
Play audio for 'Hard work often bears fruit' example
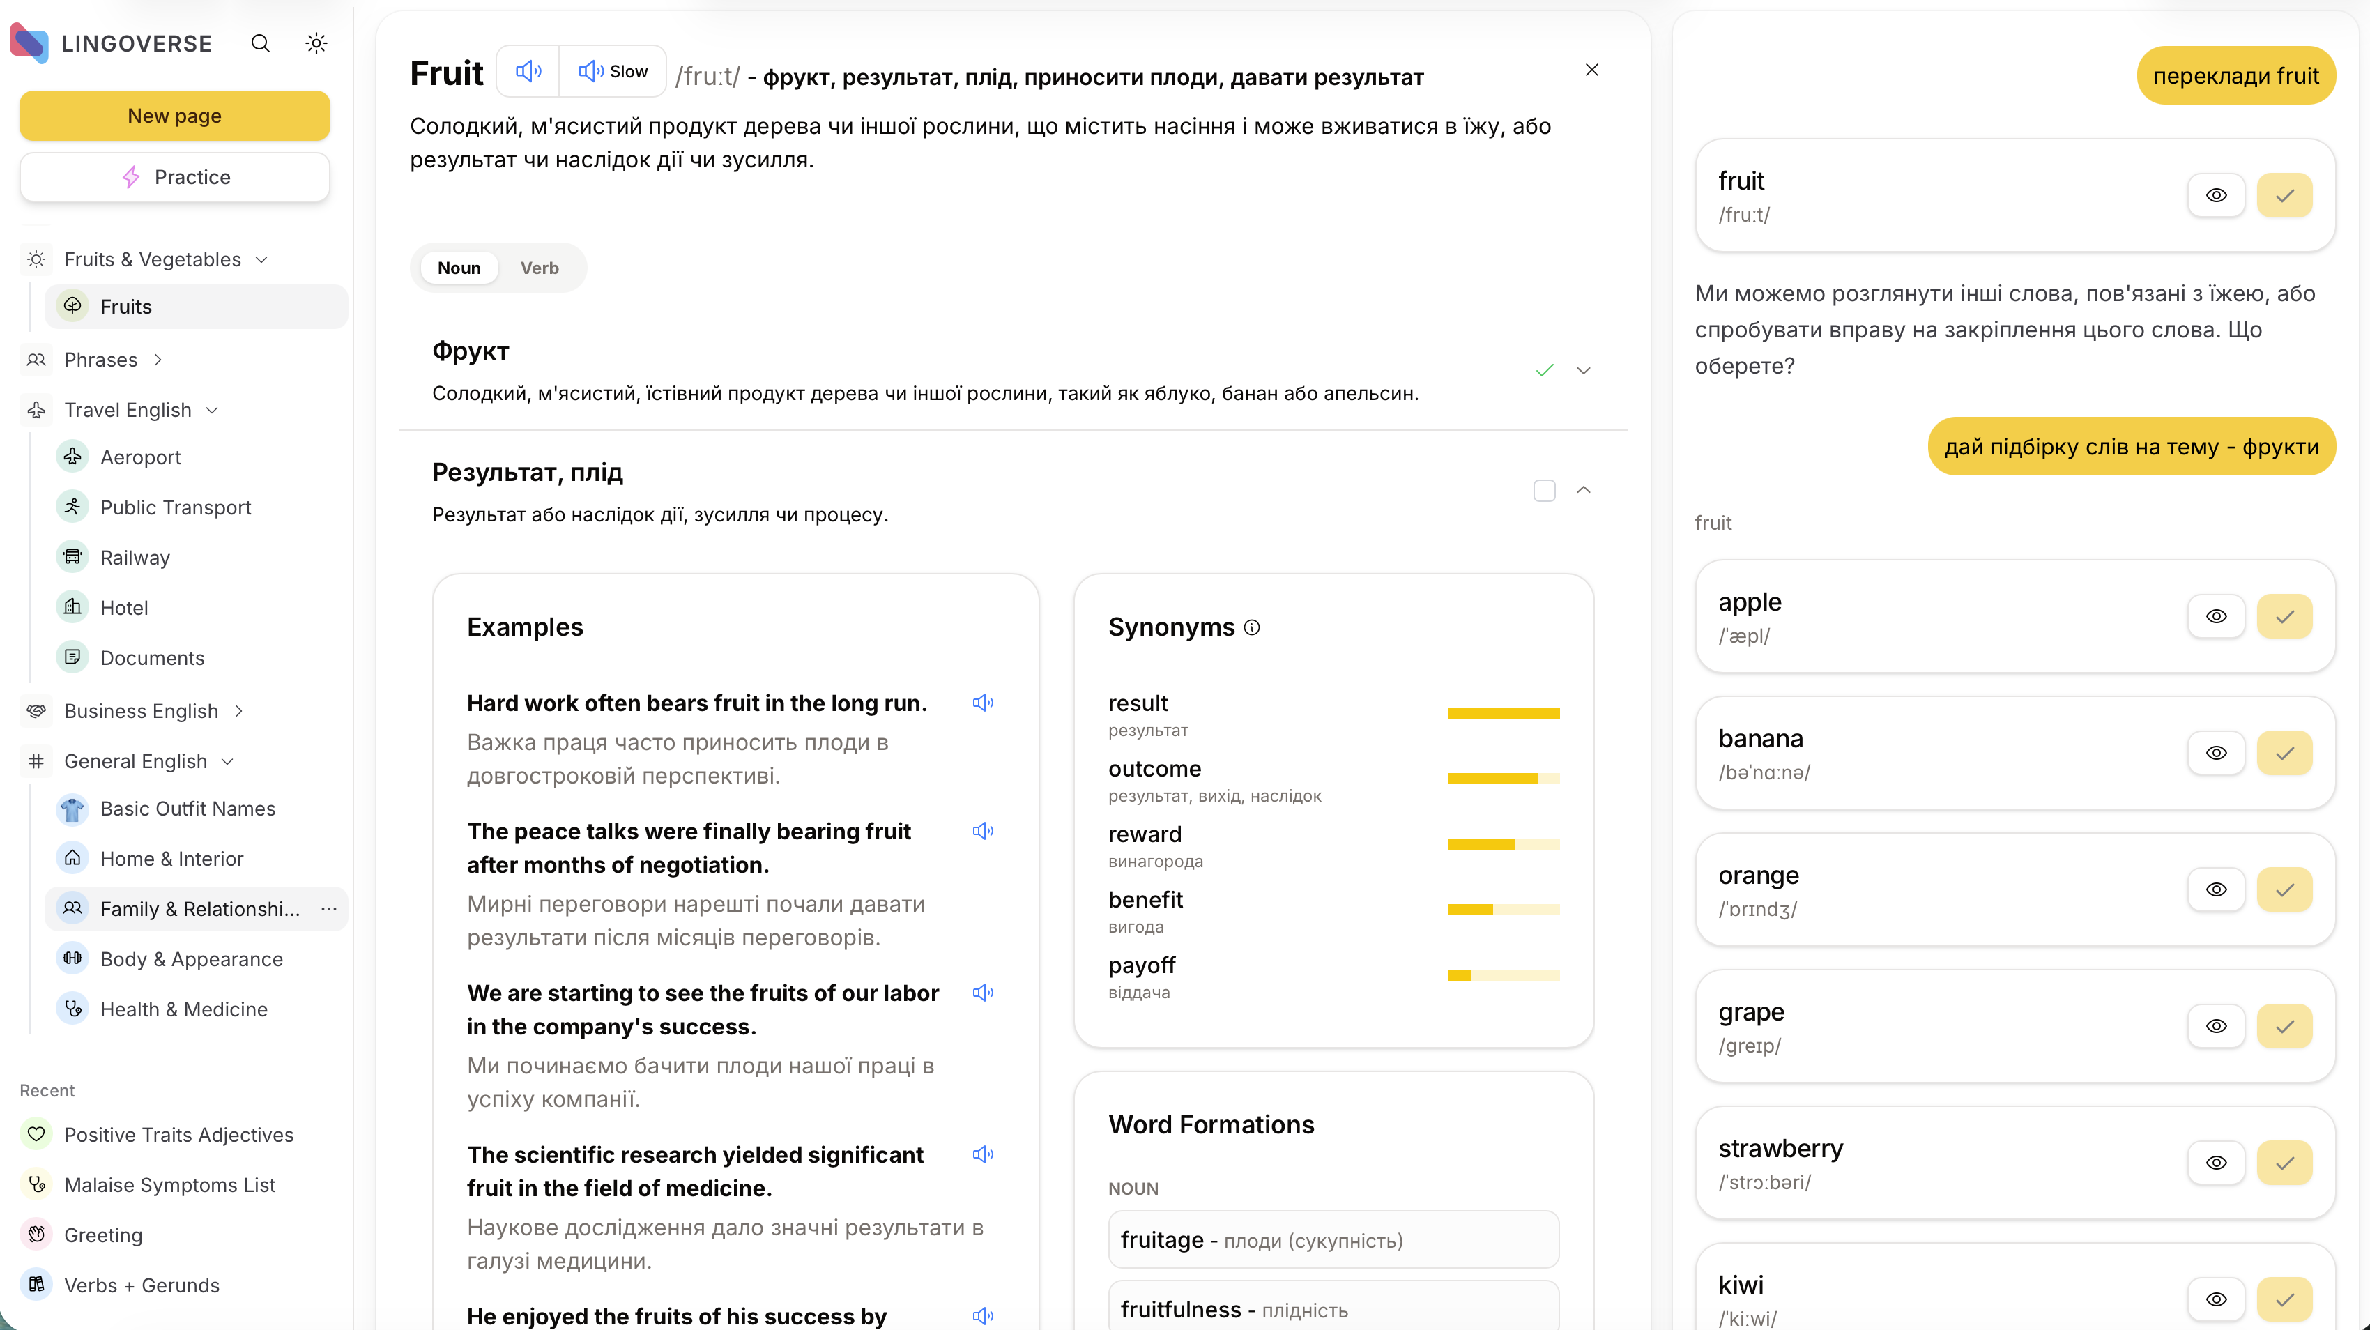pos(983,703)
